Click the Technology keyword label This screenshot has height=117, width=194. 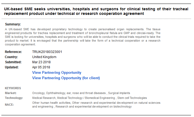(x=14, y=98)
